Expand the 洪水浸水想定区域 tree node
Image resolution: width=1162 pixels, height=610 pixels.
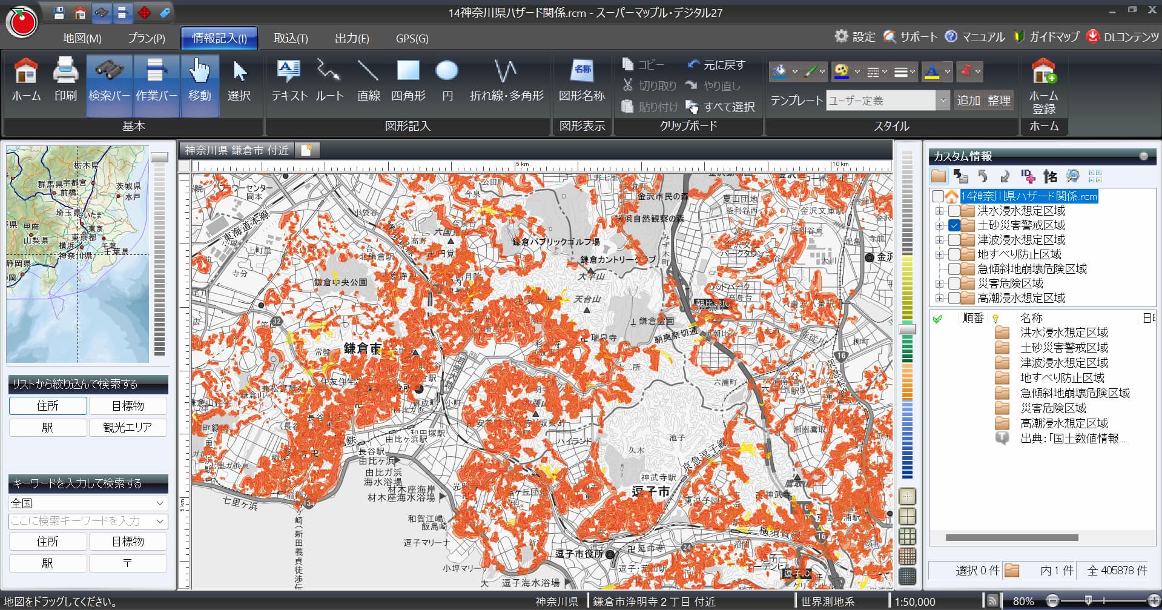tap(939, 211)
